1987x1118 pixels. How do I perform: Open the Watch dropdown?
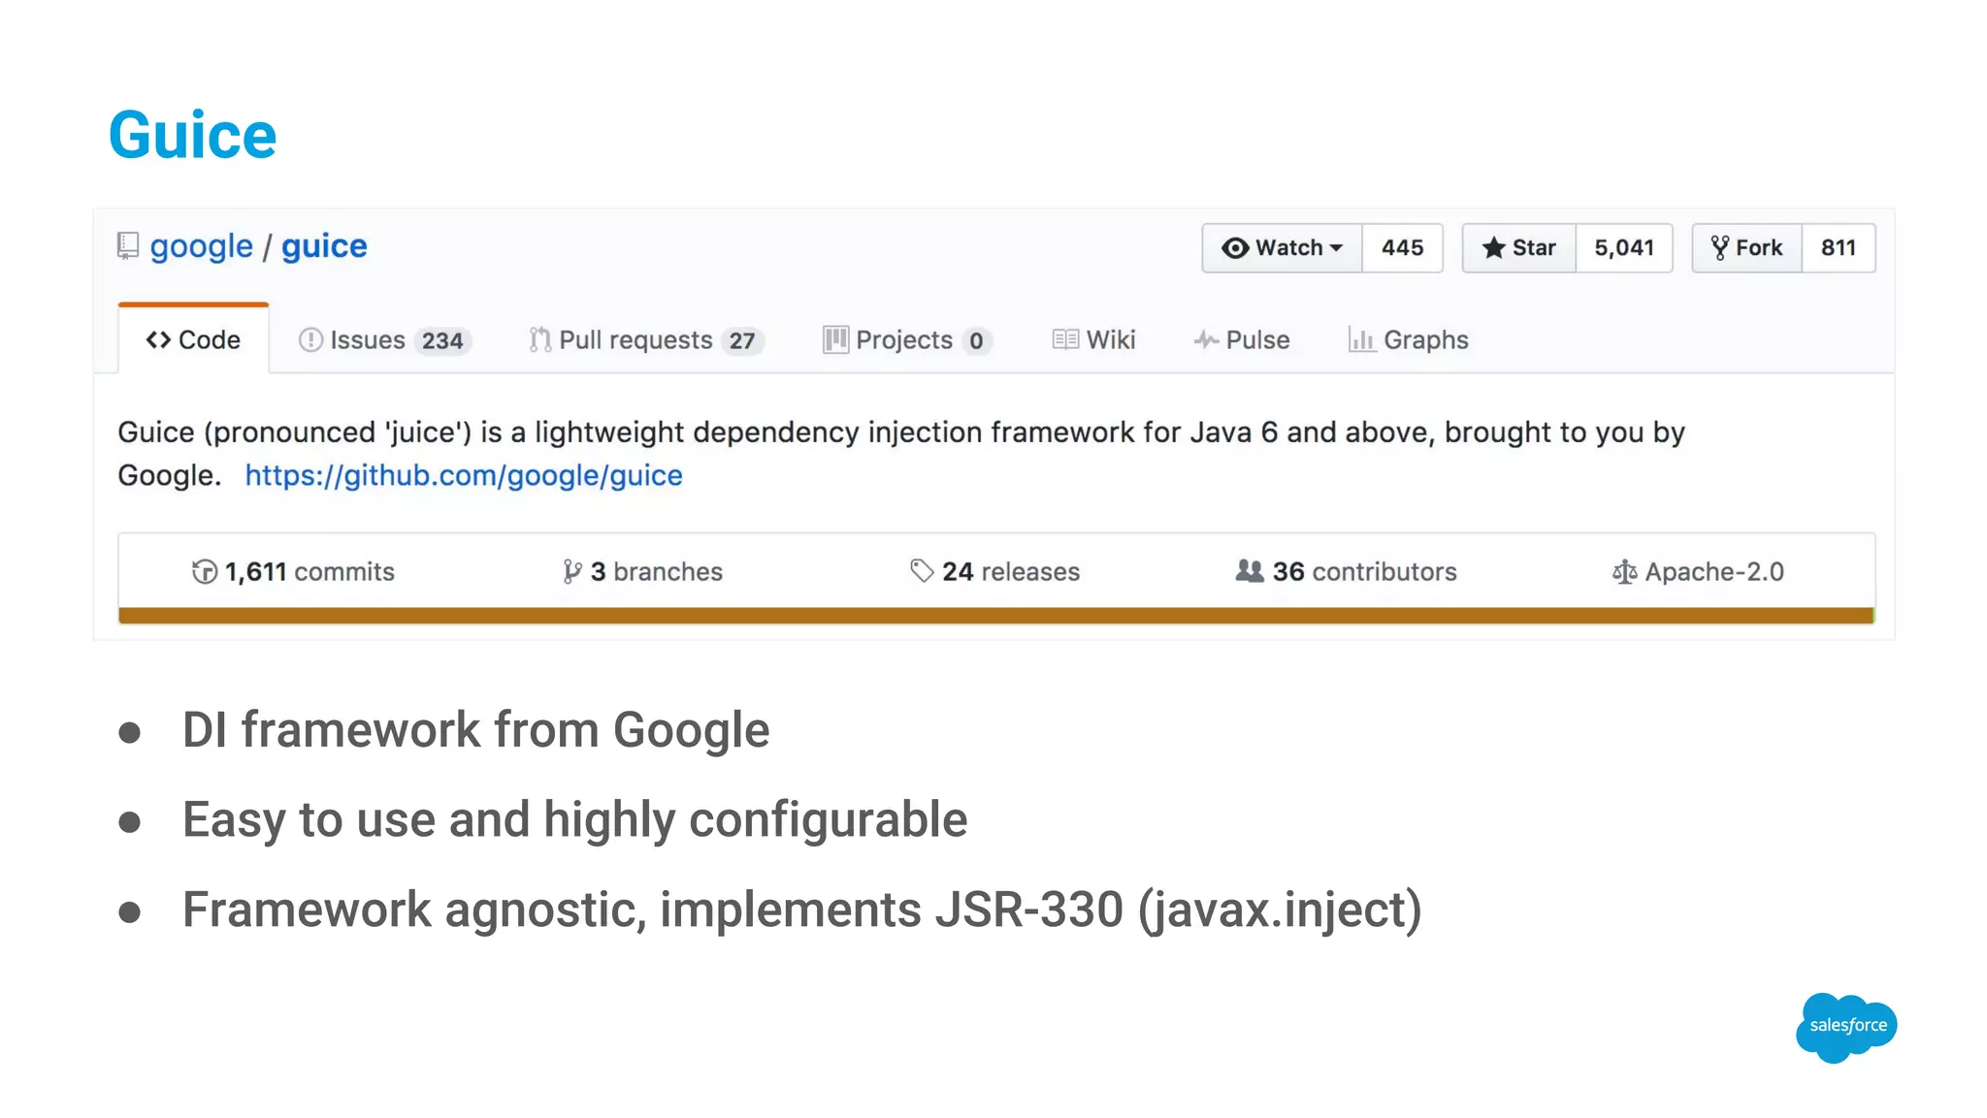click(1282, 248)
